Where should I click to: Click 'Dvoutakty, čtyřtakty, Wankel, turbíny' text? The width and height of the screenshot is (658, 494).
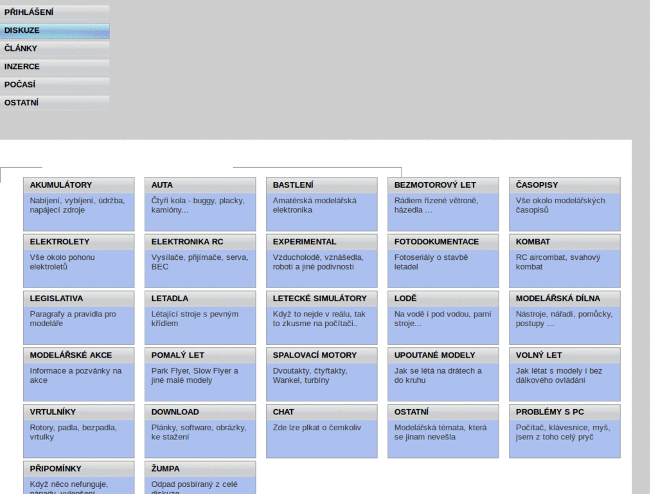(x=310, y=375)
